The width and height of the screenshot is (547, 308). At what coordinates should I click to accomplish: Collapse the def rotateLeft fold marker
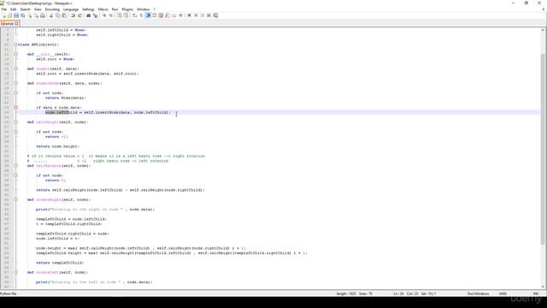point(15,272)
